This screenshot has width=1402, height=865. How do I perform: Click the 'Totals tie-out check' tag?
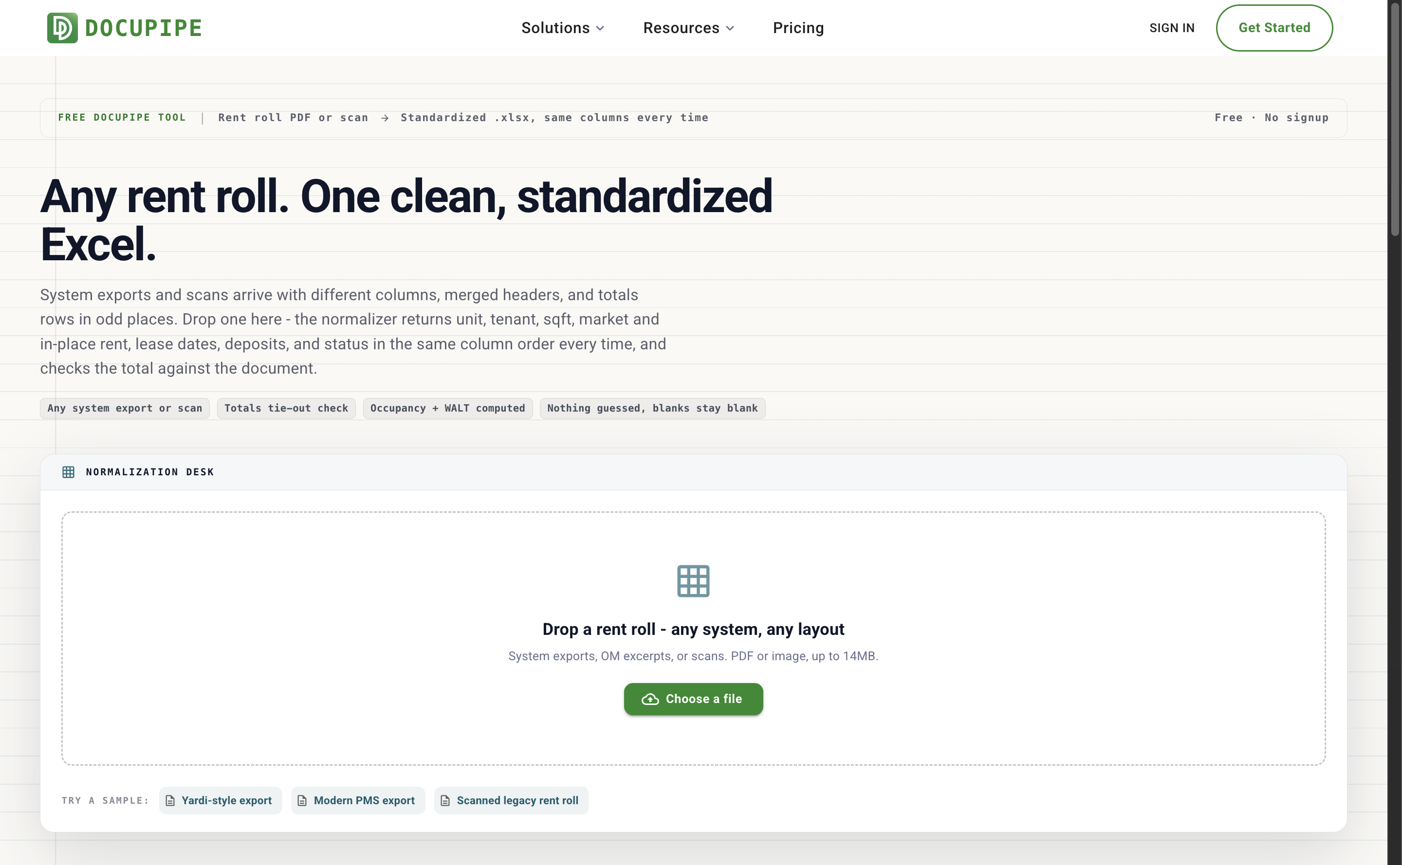[286, 408]
